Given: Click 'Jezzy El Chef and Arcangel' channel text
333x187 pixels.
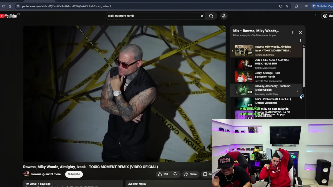Looking at the screenshot, I should (268, 81).
